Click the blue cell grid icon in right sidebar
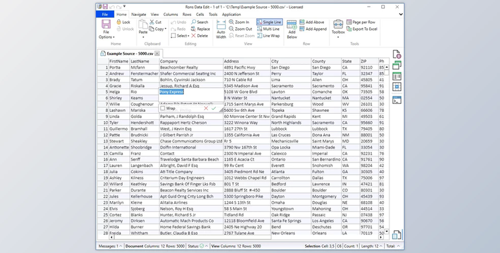Viewport: 500px width, 253px height. [397, 87]
